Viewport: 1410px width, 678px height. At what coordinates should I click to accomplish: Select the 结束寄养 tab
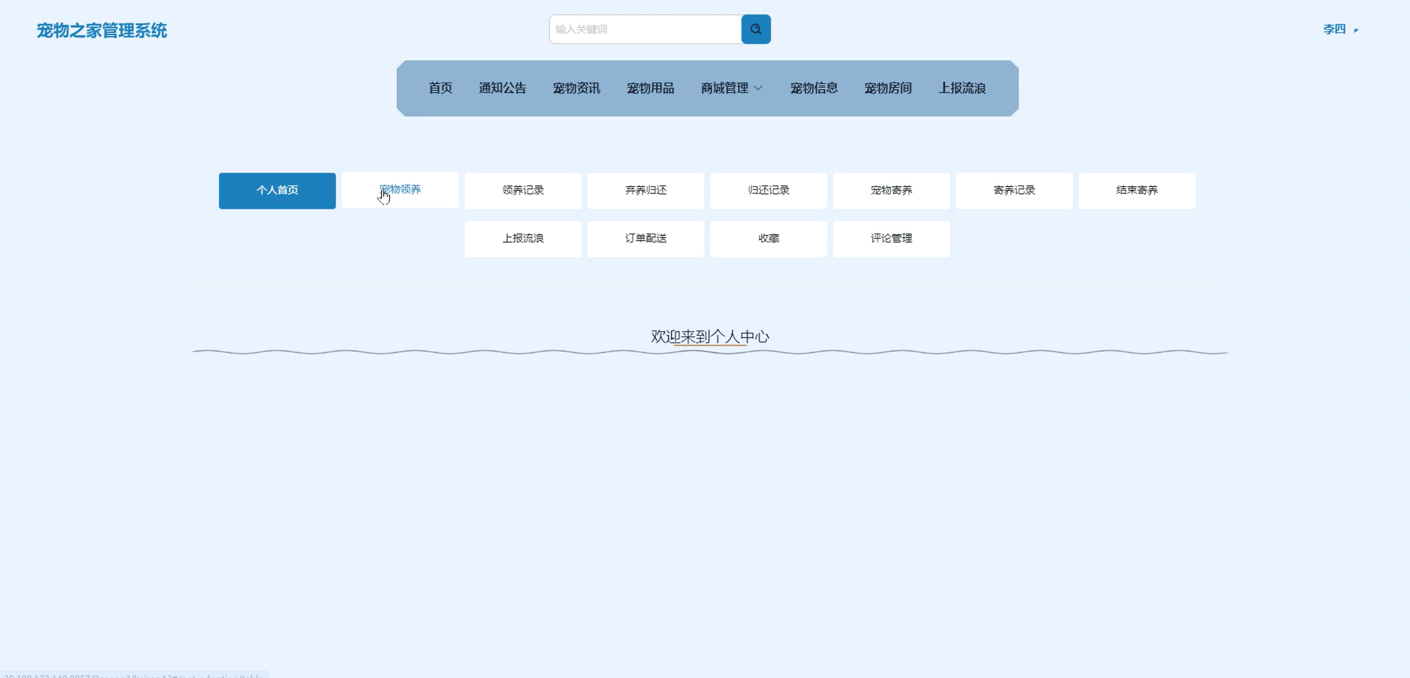[1136, 191]
